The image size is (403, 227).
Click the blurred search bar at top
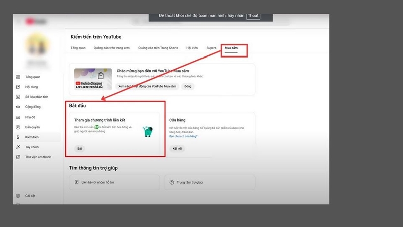pyautogui.click(x=211, y=22)
